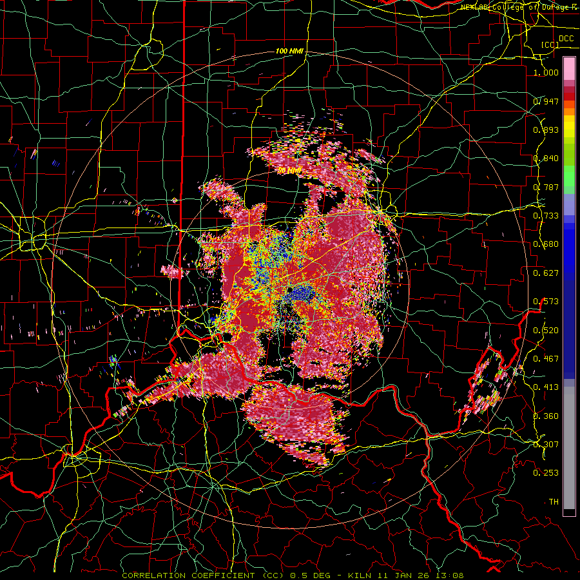Click the 100 NMI range ring label
The image size is (580, 580).
(289, 51)
